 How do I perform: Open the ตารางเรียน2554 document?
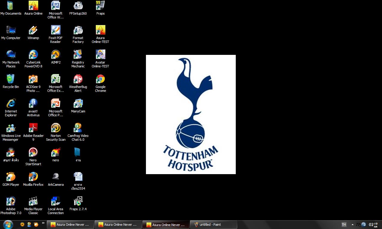pyautogui.click(x=78, y=181)
